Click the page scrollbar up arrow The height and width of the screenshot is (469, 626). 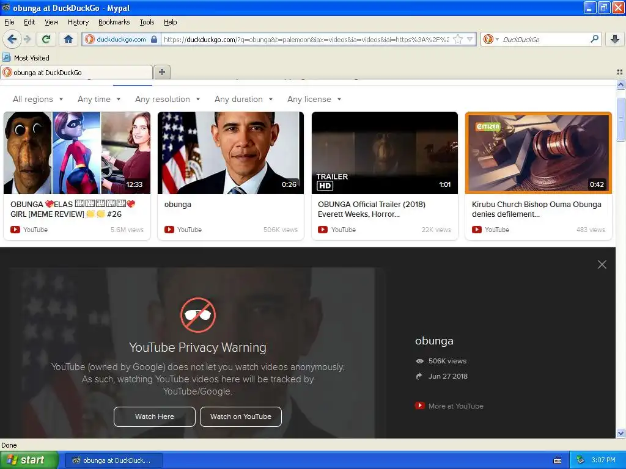(x=620, y=84)
